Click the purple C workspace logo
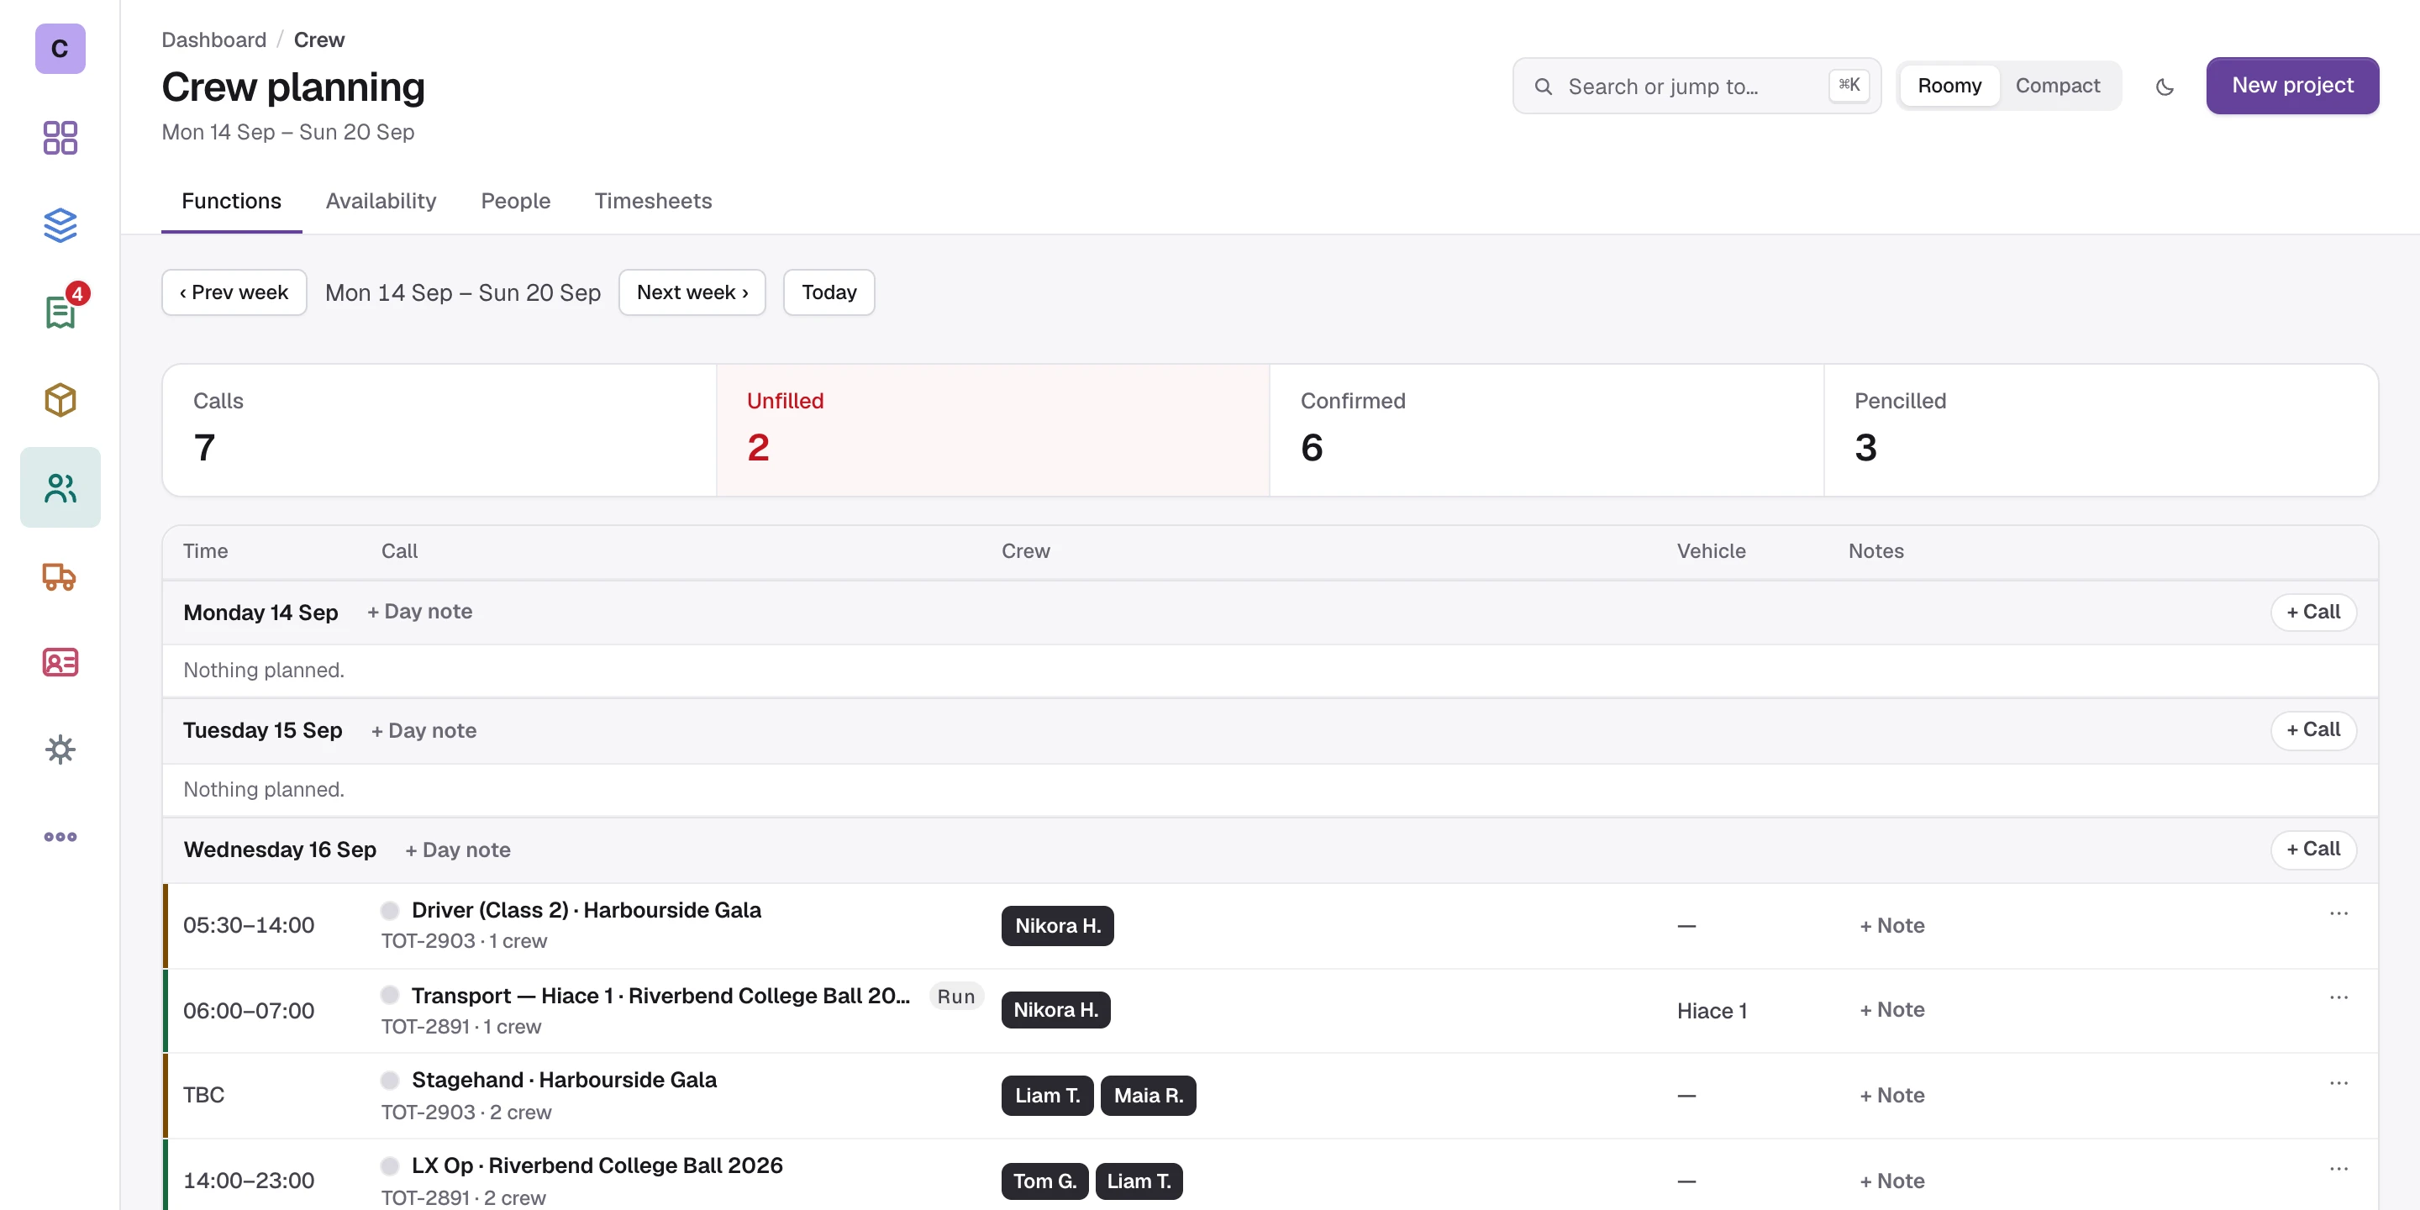2420x1210 pixels. click(x=60, y=48)
